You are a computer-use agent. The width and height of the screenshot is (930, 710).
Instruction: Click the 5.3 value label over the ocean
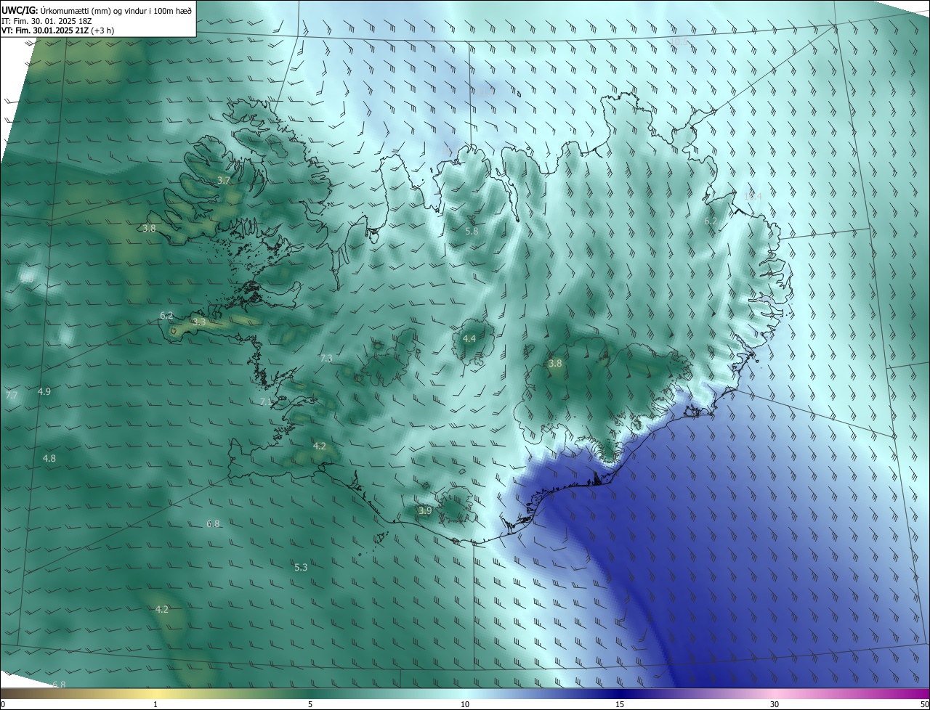301,567
